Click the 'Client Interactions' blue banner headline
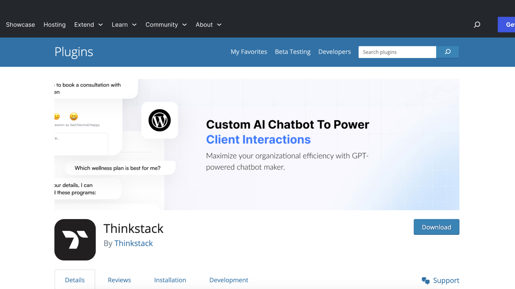 (x=258, y=139)
